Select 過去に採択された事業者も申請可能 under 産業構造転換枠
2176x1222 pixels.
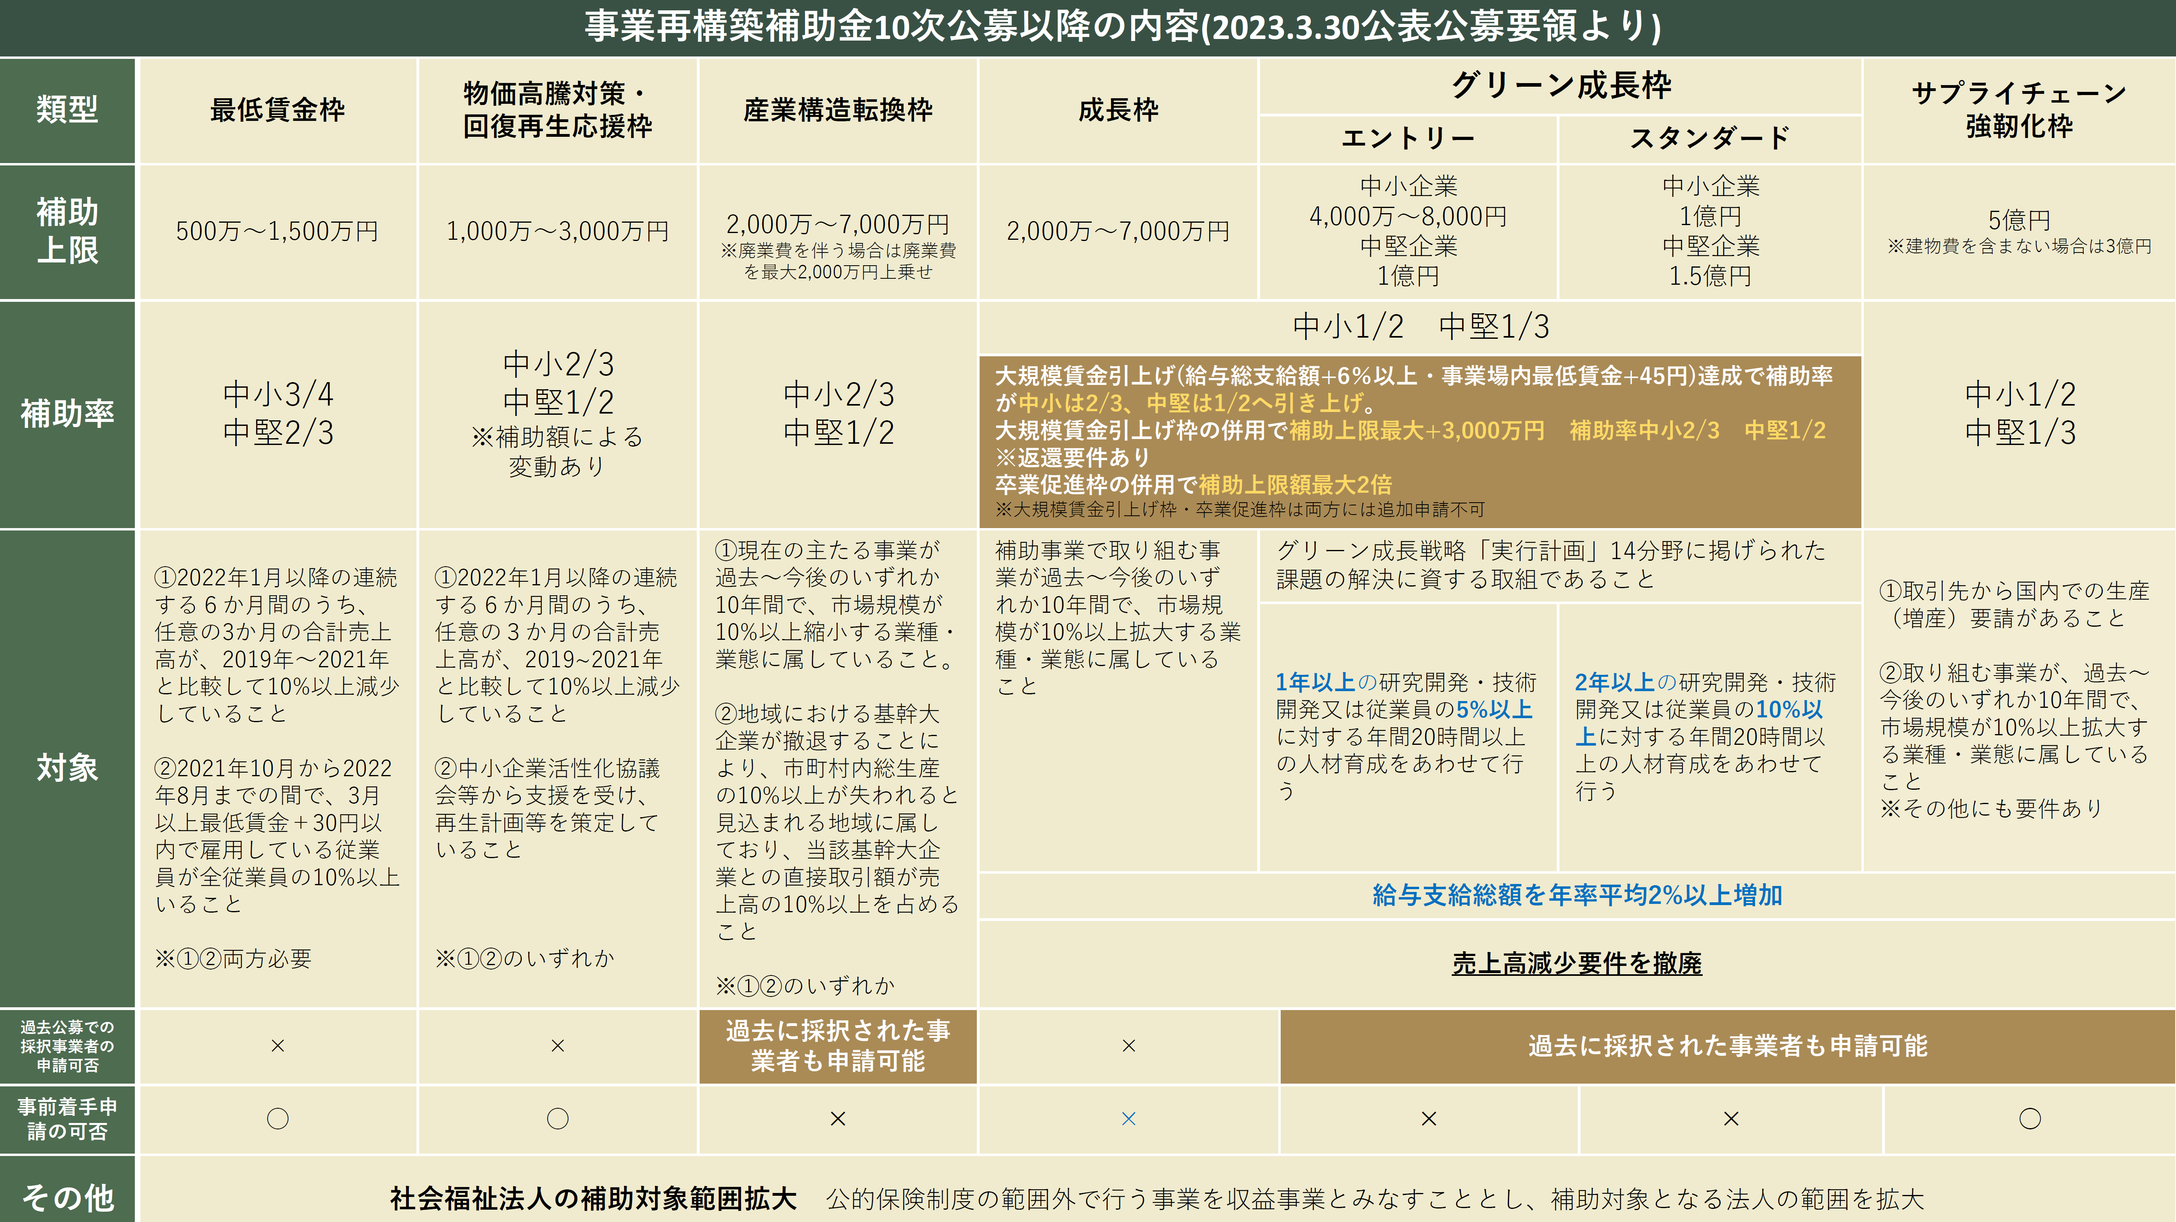pyautogui.click(x=838, y=1046)
